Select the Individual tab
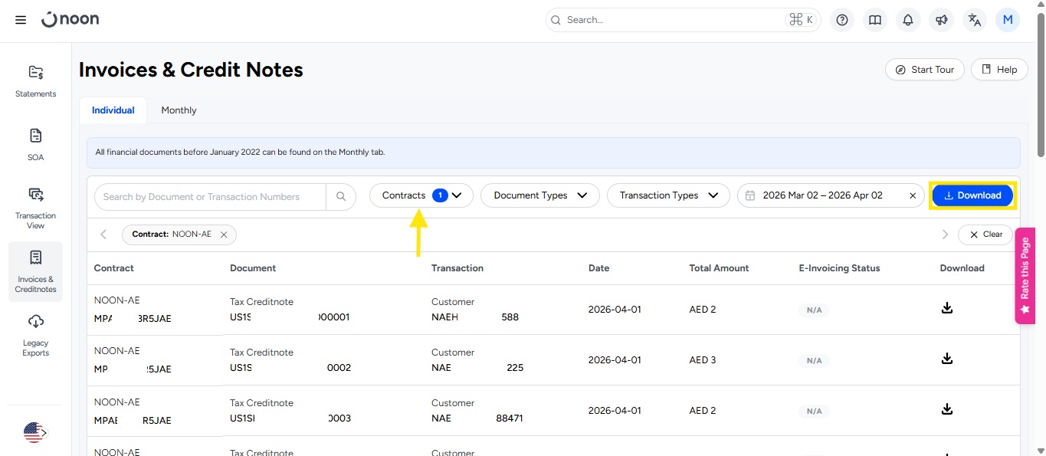This screenshot has width=1046, height=456. point(113,110)
